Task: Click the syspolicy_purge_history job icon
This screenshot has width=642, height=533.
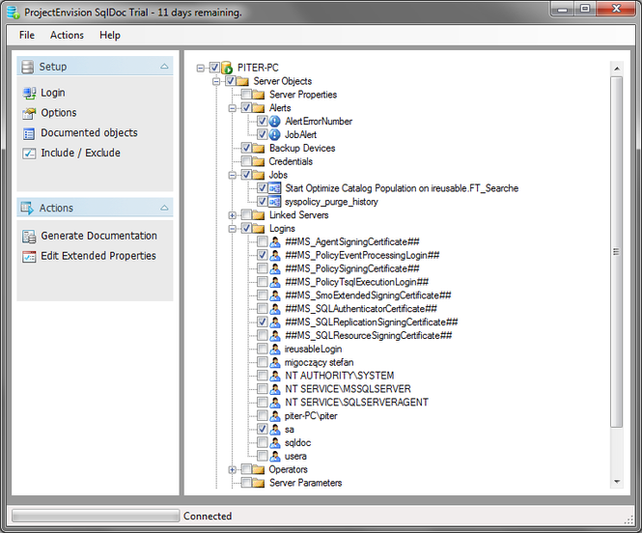Action: coord(275,202)
